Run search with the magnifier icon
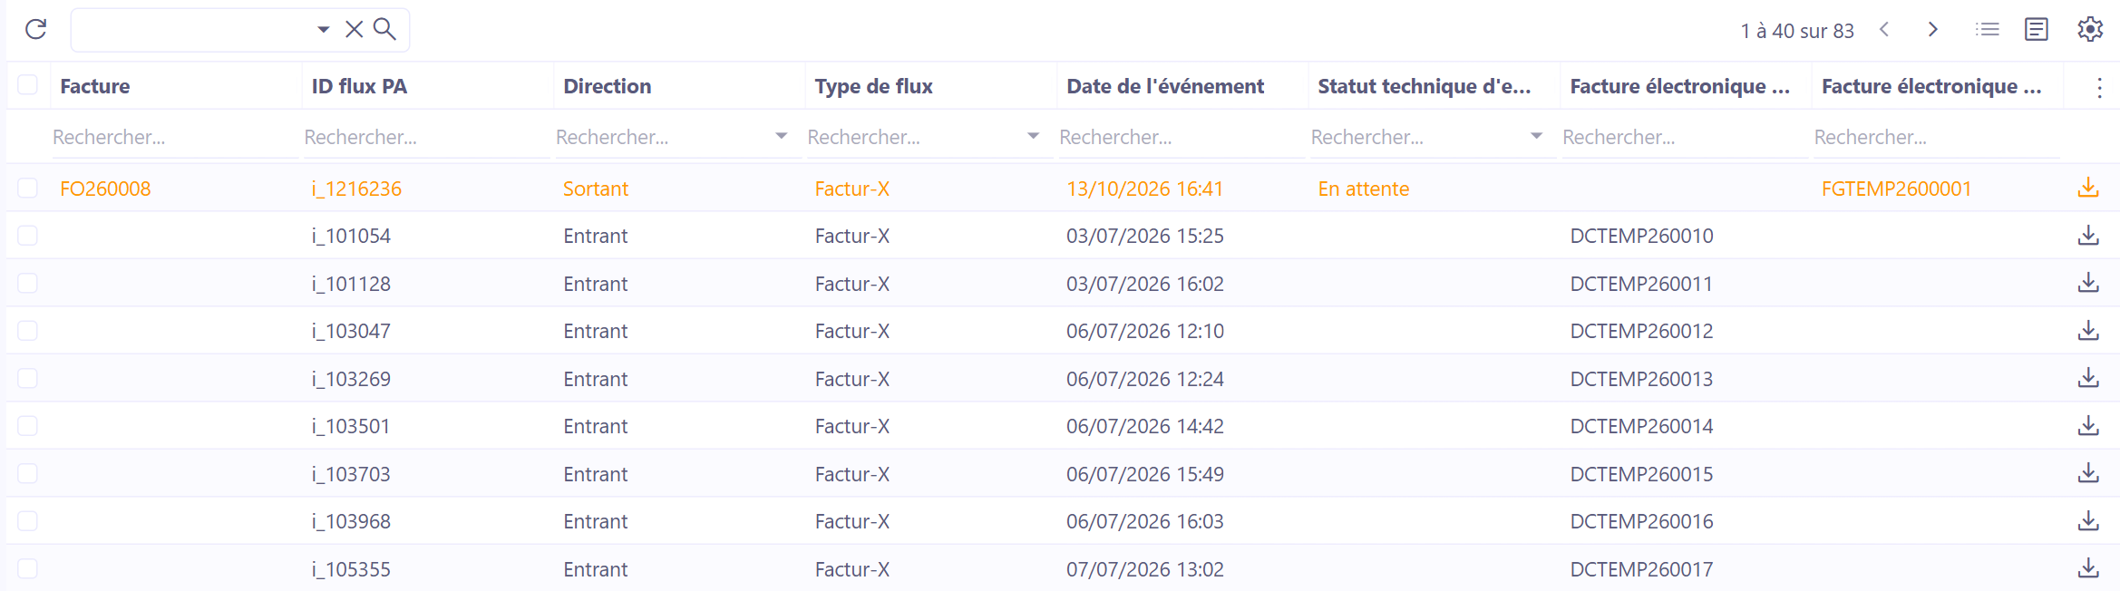Image resolution: width=2120 pixels, height=591 pixels. 385,30
